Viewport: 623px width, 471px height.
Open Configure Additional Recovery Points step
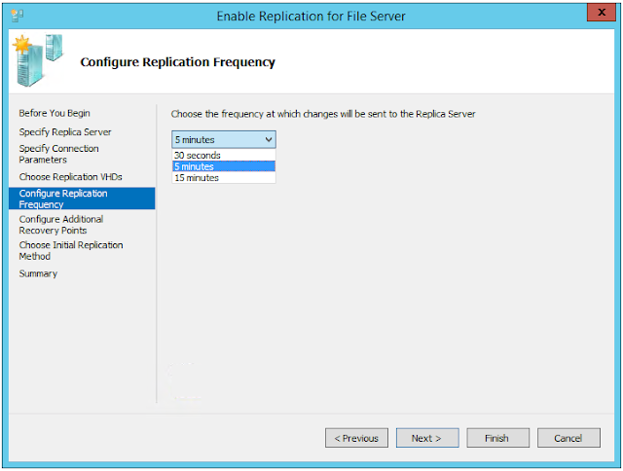point(61,225)
